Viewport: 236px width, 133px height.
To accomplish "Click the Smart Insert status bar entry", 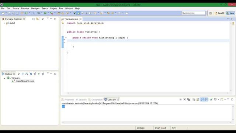I will coord(160,128).
